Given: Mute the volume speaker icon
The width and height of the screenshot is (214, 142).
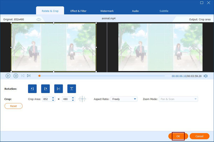Looking at the screenshot, I should pos(205,76).
